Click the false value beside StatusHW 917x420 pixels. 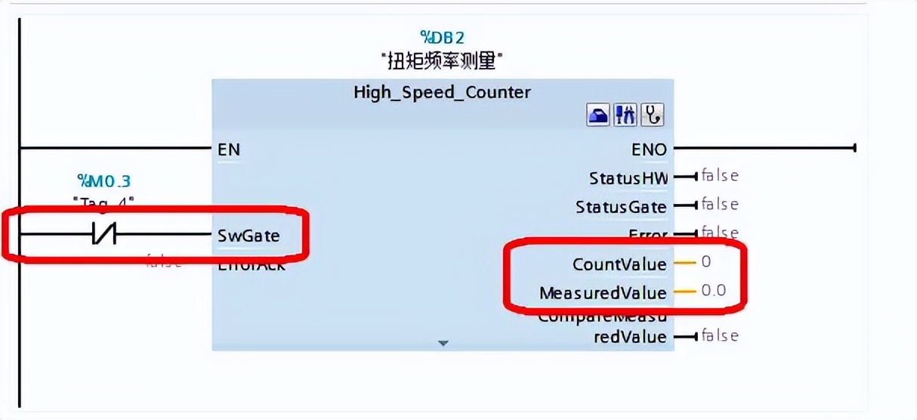pyautogui.click(x=720, y=176)
